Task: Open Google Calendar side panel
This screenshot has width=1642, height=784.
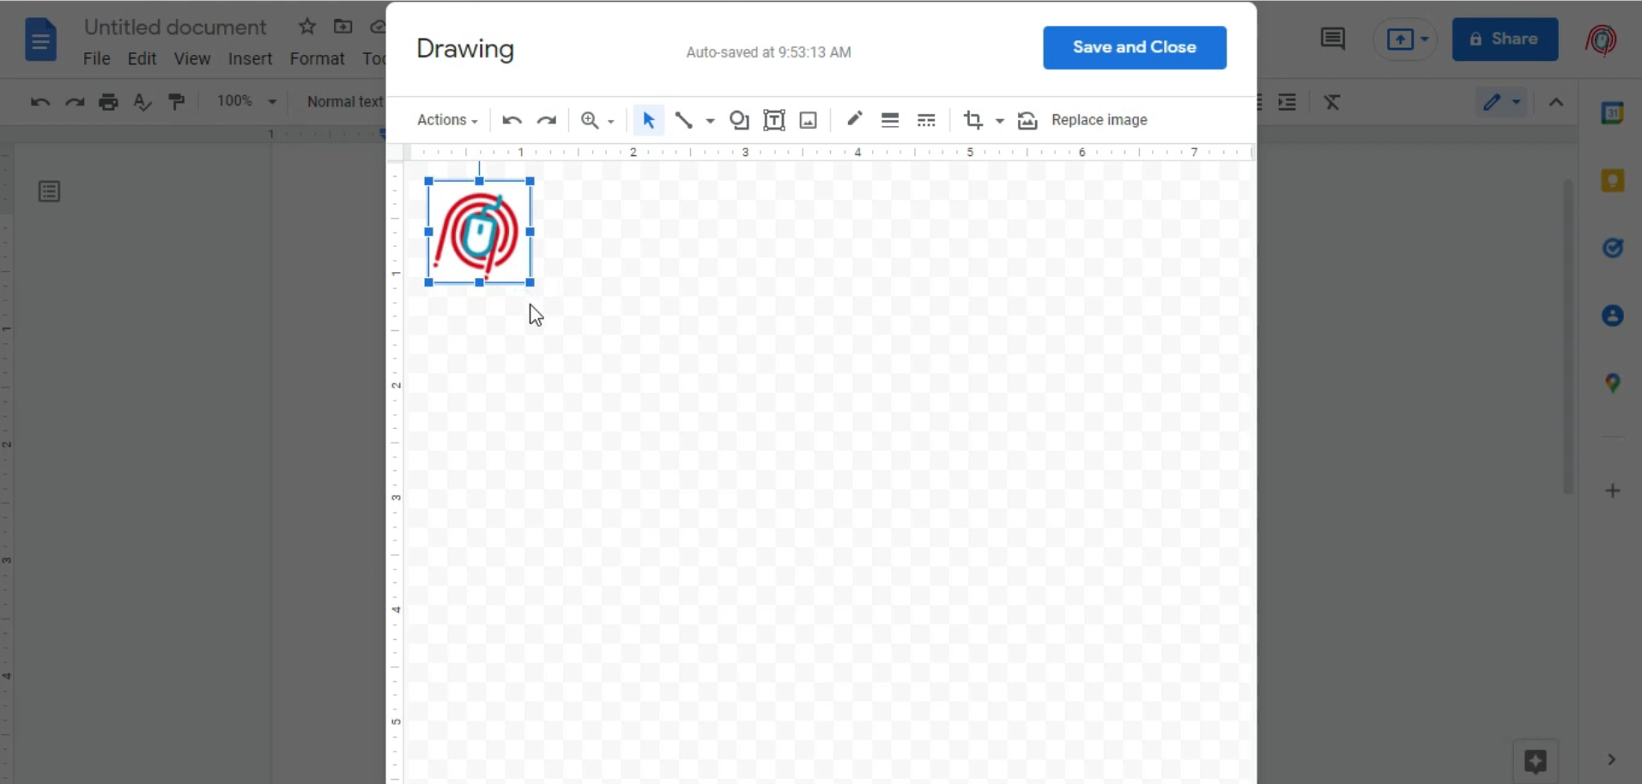Action: 1612,113
